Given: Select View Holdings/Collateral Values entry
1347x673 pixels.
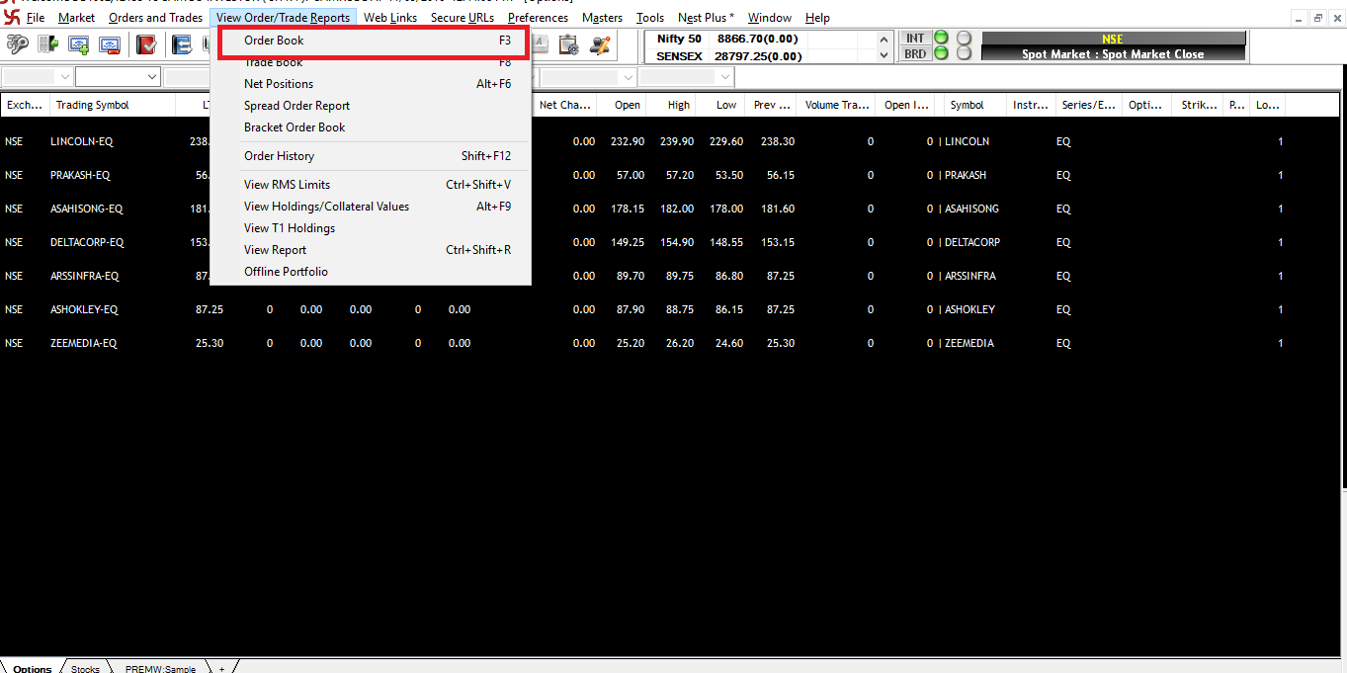Looking at the screenshot, I should pos(372,207).
